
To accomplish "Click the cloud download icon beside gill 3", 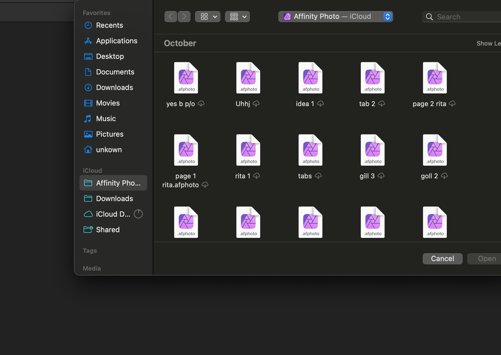I will 381,176.
